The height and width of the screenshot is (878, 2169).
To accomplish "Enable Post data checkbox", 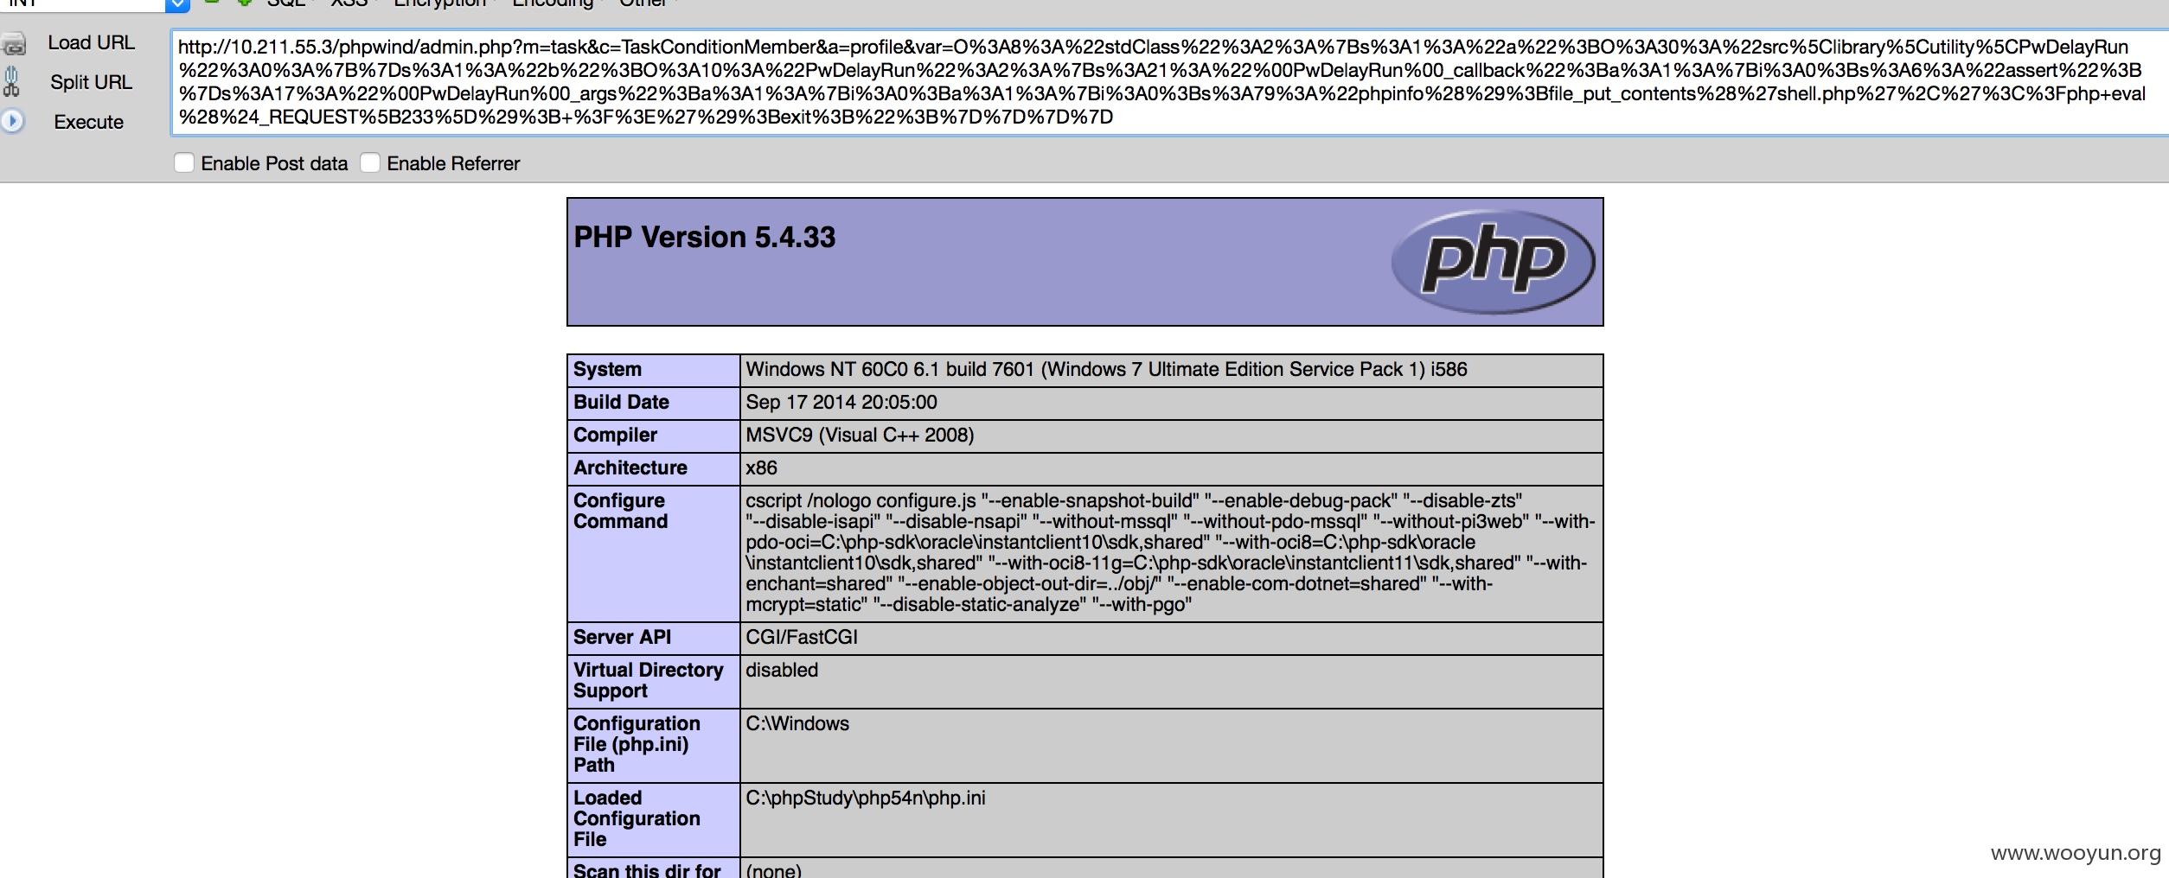I will pyautogui.click(x=184, y=162).
